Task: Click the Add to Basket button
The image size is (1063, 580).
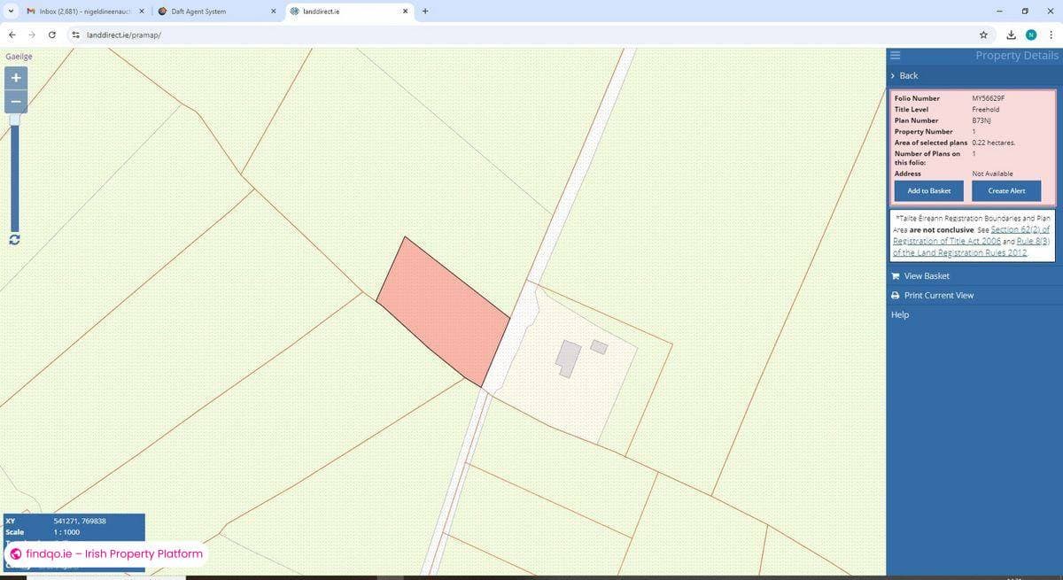Action: pos(927,190)
